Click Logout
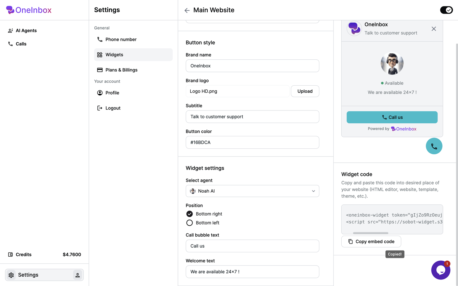 [133, 108]
